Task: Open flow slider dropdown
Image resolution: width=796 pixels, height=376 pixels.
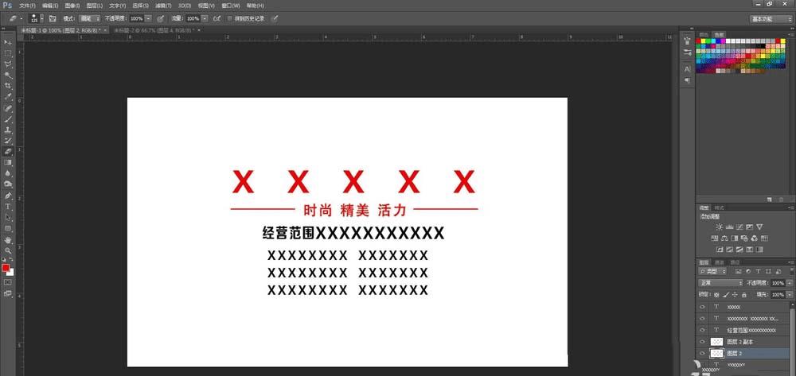Action: pos(205,18)
